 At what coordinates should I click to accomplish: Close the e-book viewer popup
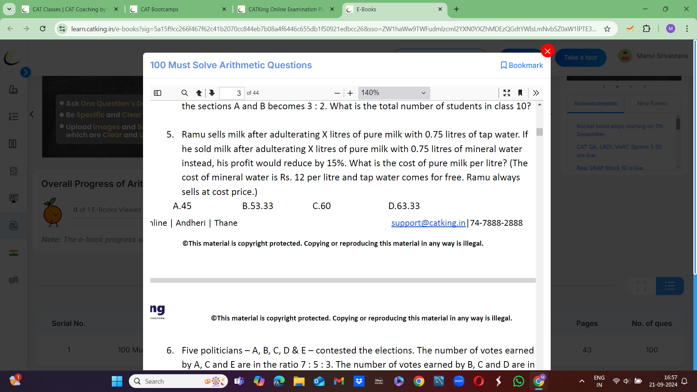[x=547, y=51]
